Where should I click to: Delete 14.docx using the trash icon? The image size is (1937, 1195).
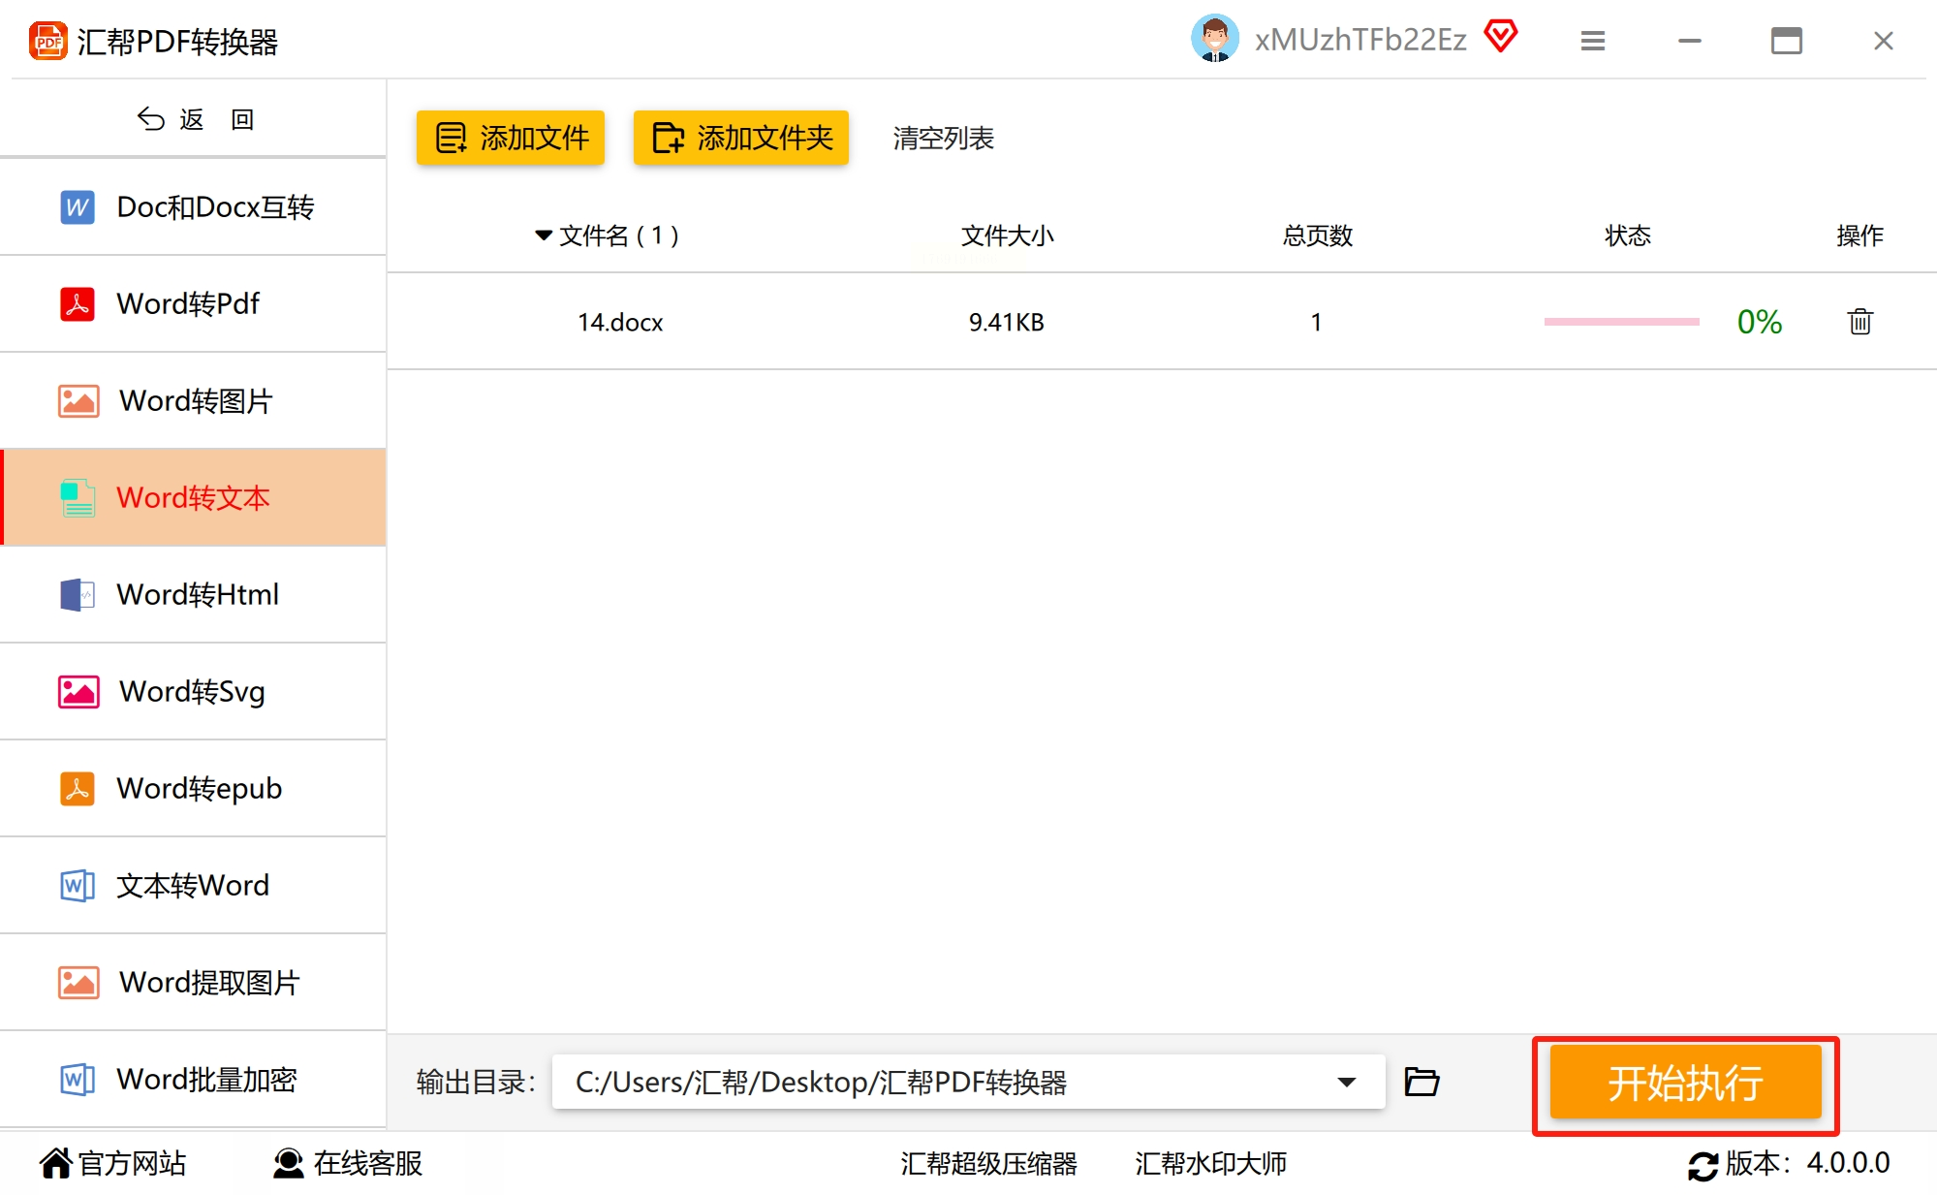click(1859, 322)
